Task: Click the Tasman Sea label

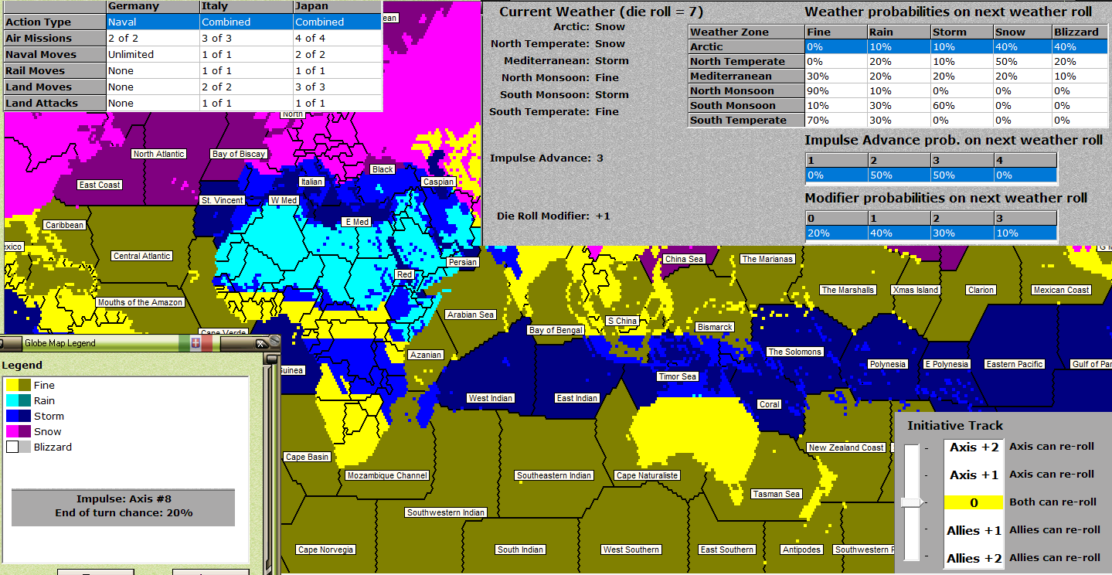Action: coord(776,494)
